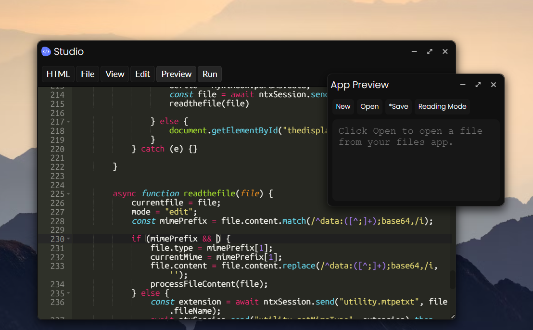Toggle Reading Mode in App Preview

(x=442, y=106)
